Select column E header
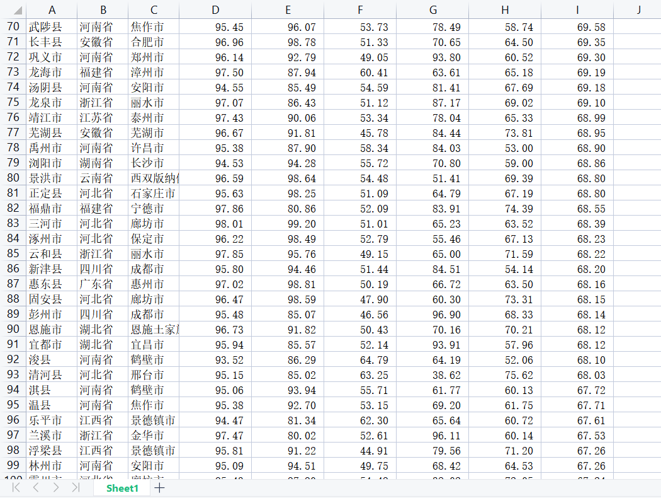661x498 pixels. click(288, 10)
